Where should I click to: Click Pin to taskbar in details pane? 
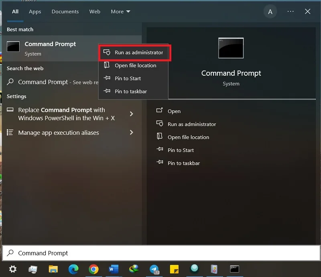[184, 163]
